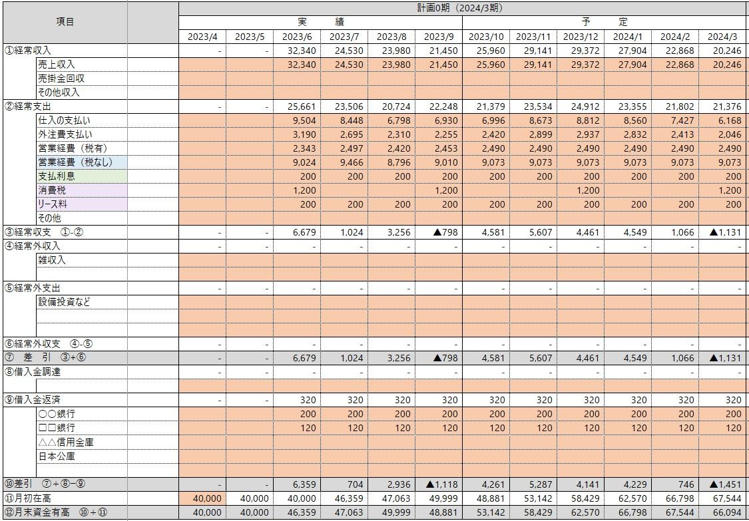Click the purple 消費税 label cell
The height and width of the screenshot is (521, 749).
pyautogui.click(x=81, y=190)
